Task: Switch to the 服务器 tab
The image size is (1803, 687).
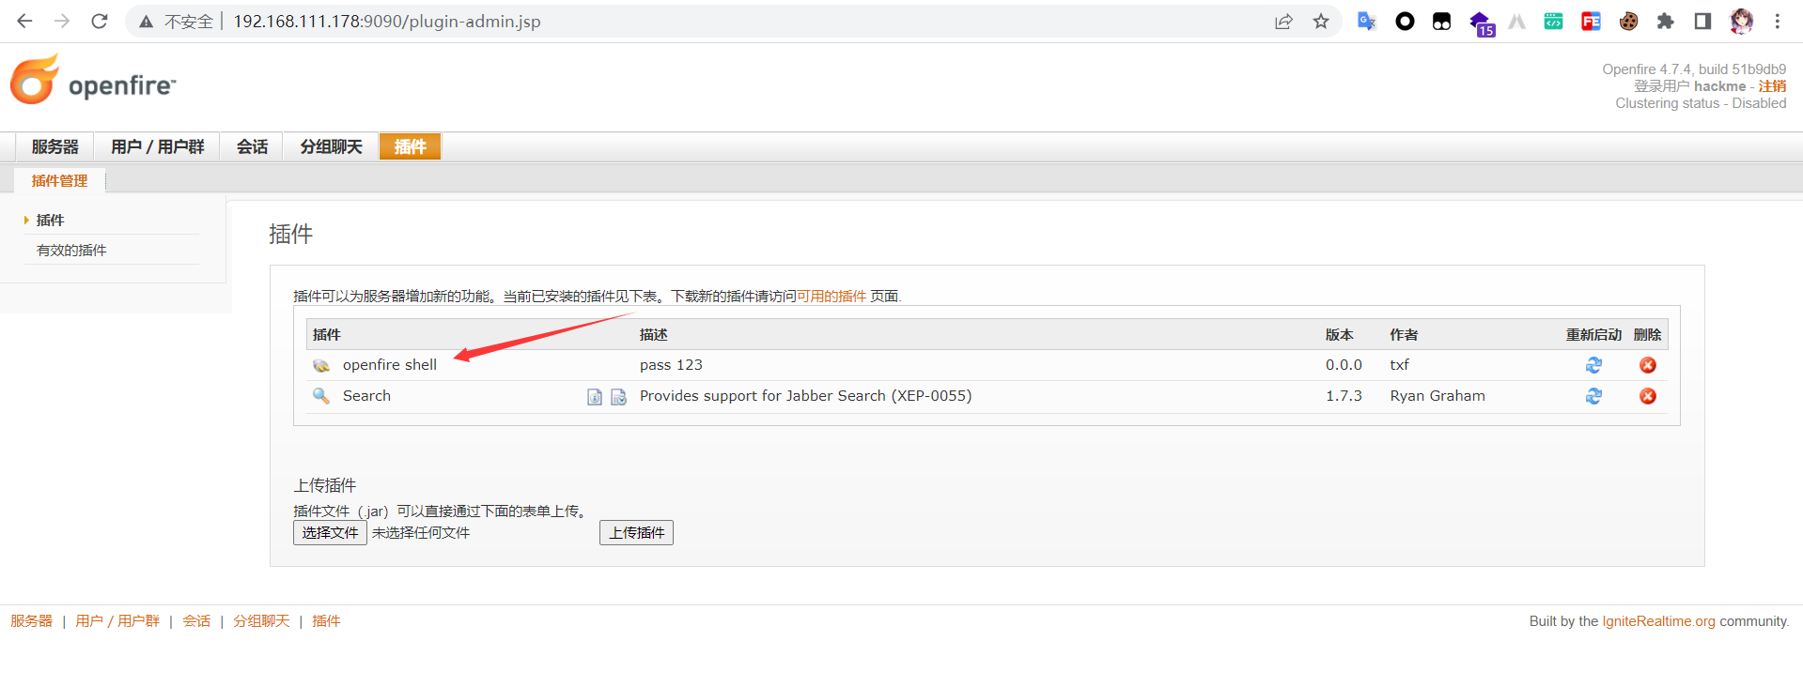Action: pyautogui.click(x=54, y=146)
